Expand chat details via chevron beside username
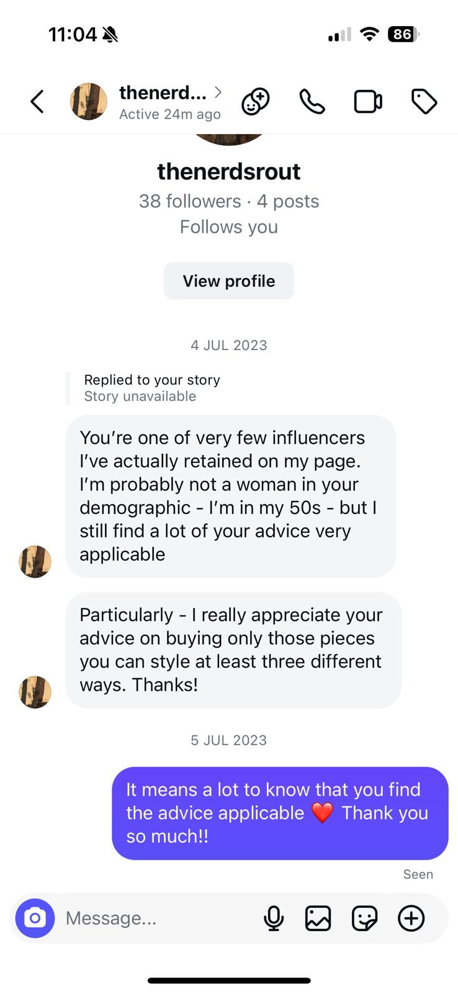458x993 pixels. (x=218, y=92)
